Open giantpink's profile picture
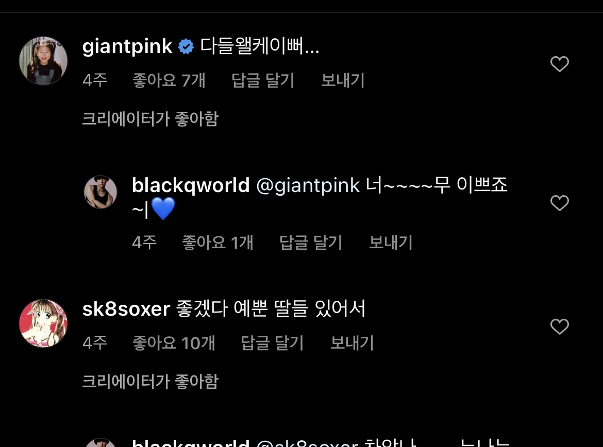603x447 pixels. click(x=43, y=61)
